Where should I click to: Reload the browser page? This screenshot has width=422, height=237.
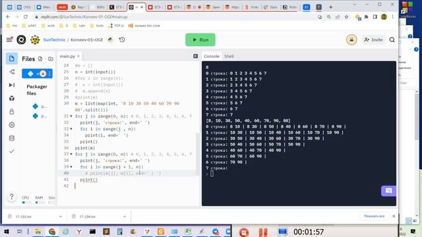point(26,16)
